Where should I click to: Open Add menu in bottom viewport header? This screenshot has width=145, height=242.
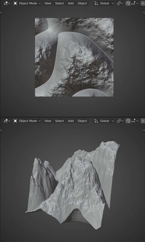tap(71, 121)
